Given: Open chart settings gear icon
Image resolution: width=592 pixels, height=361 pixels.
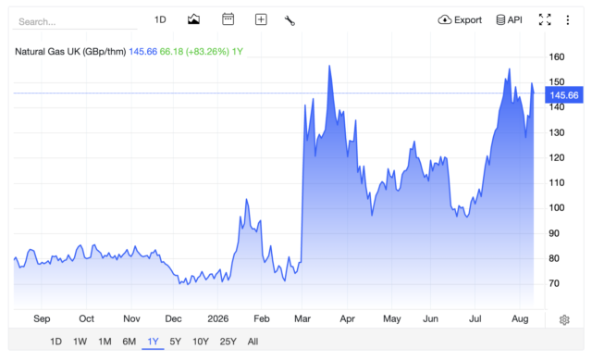Looking at the screenshot, I should tap(564, 320).
